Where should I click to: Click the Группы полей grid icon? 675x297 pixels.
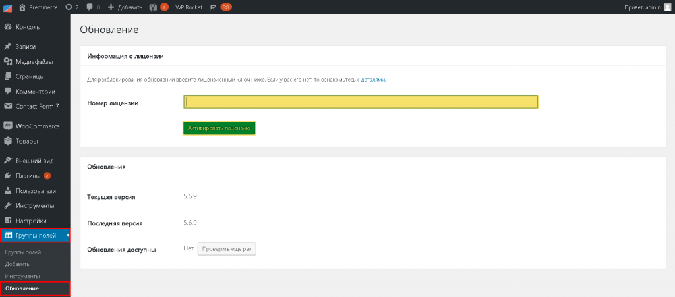tap(7, 235)
